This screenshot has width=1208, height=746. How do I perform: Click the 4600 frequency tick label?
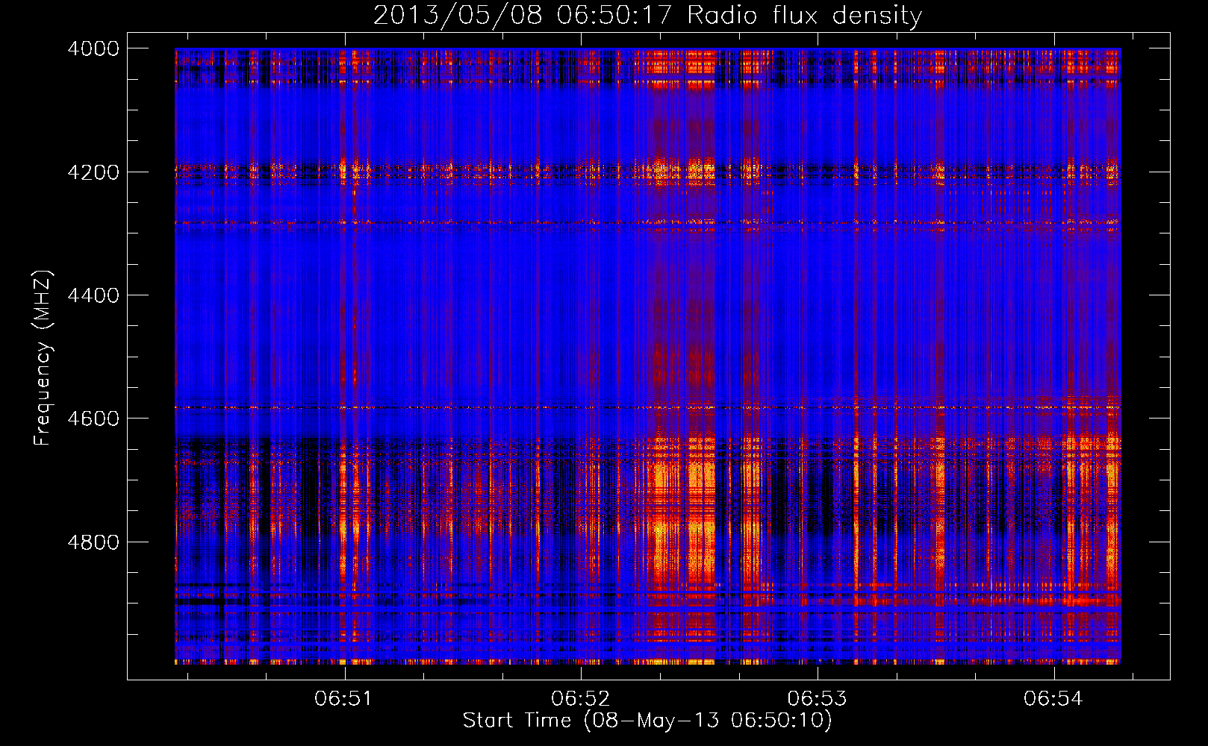point(93,419)
